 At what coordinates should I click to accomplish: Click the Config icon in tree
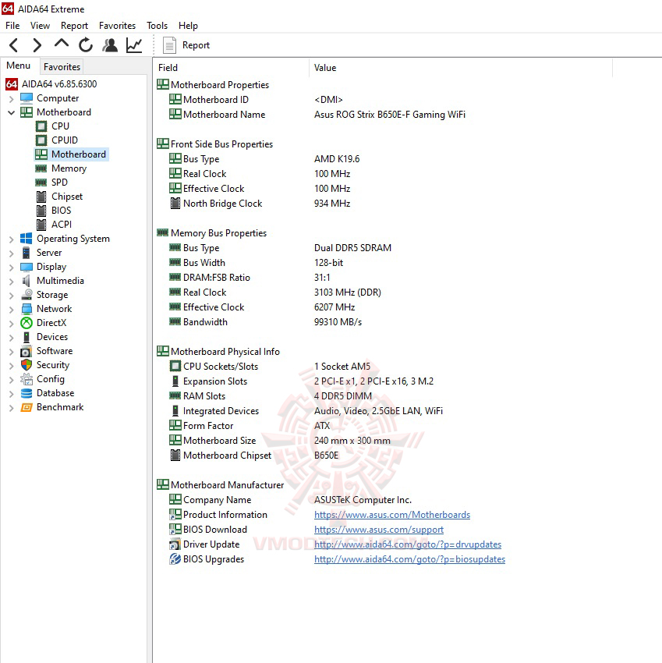coord(27,379)
